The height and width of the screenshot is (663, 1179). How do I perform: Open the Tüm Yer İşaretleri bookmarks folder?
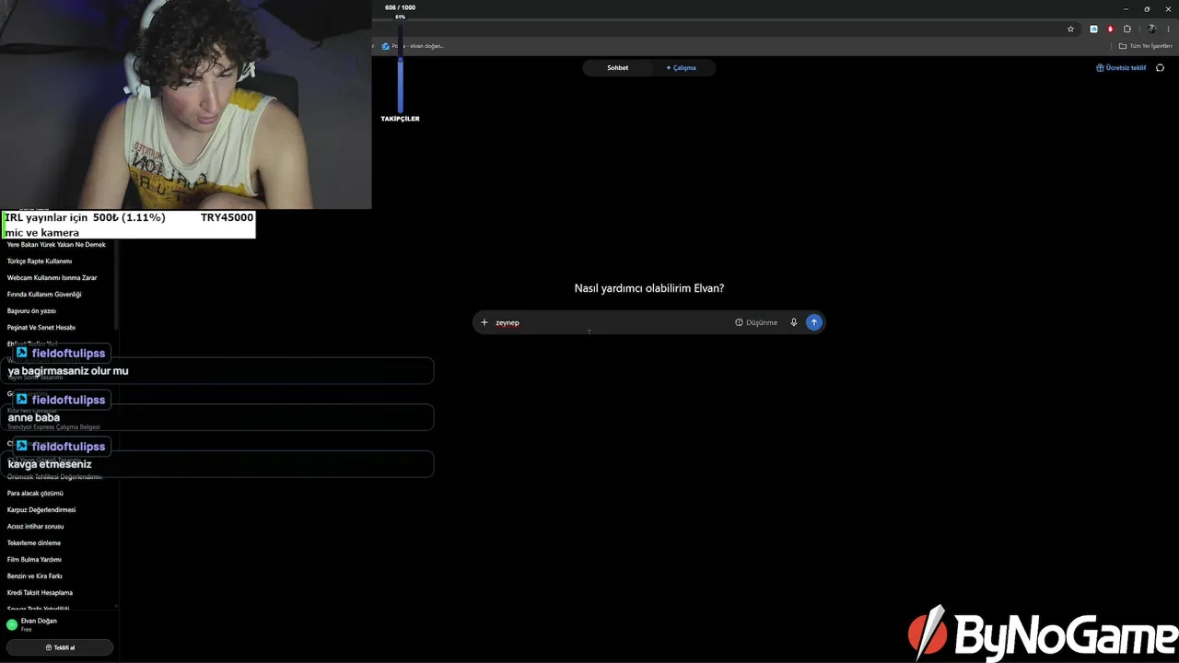[x=1145, y=46]
